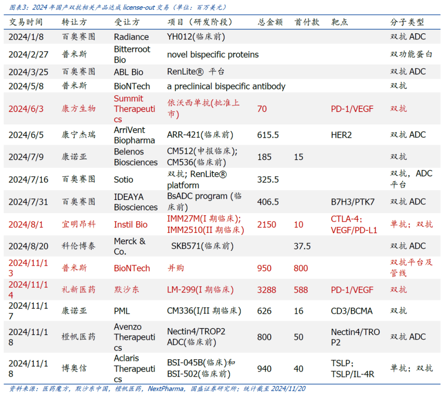Click the table title starting with '图表3'
This screenshot has width=443, height=404.
118,7
